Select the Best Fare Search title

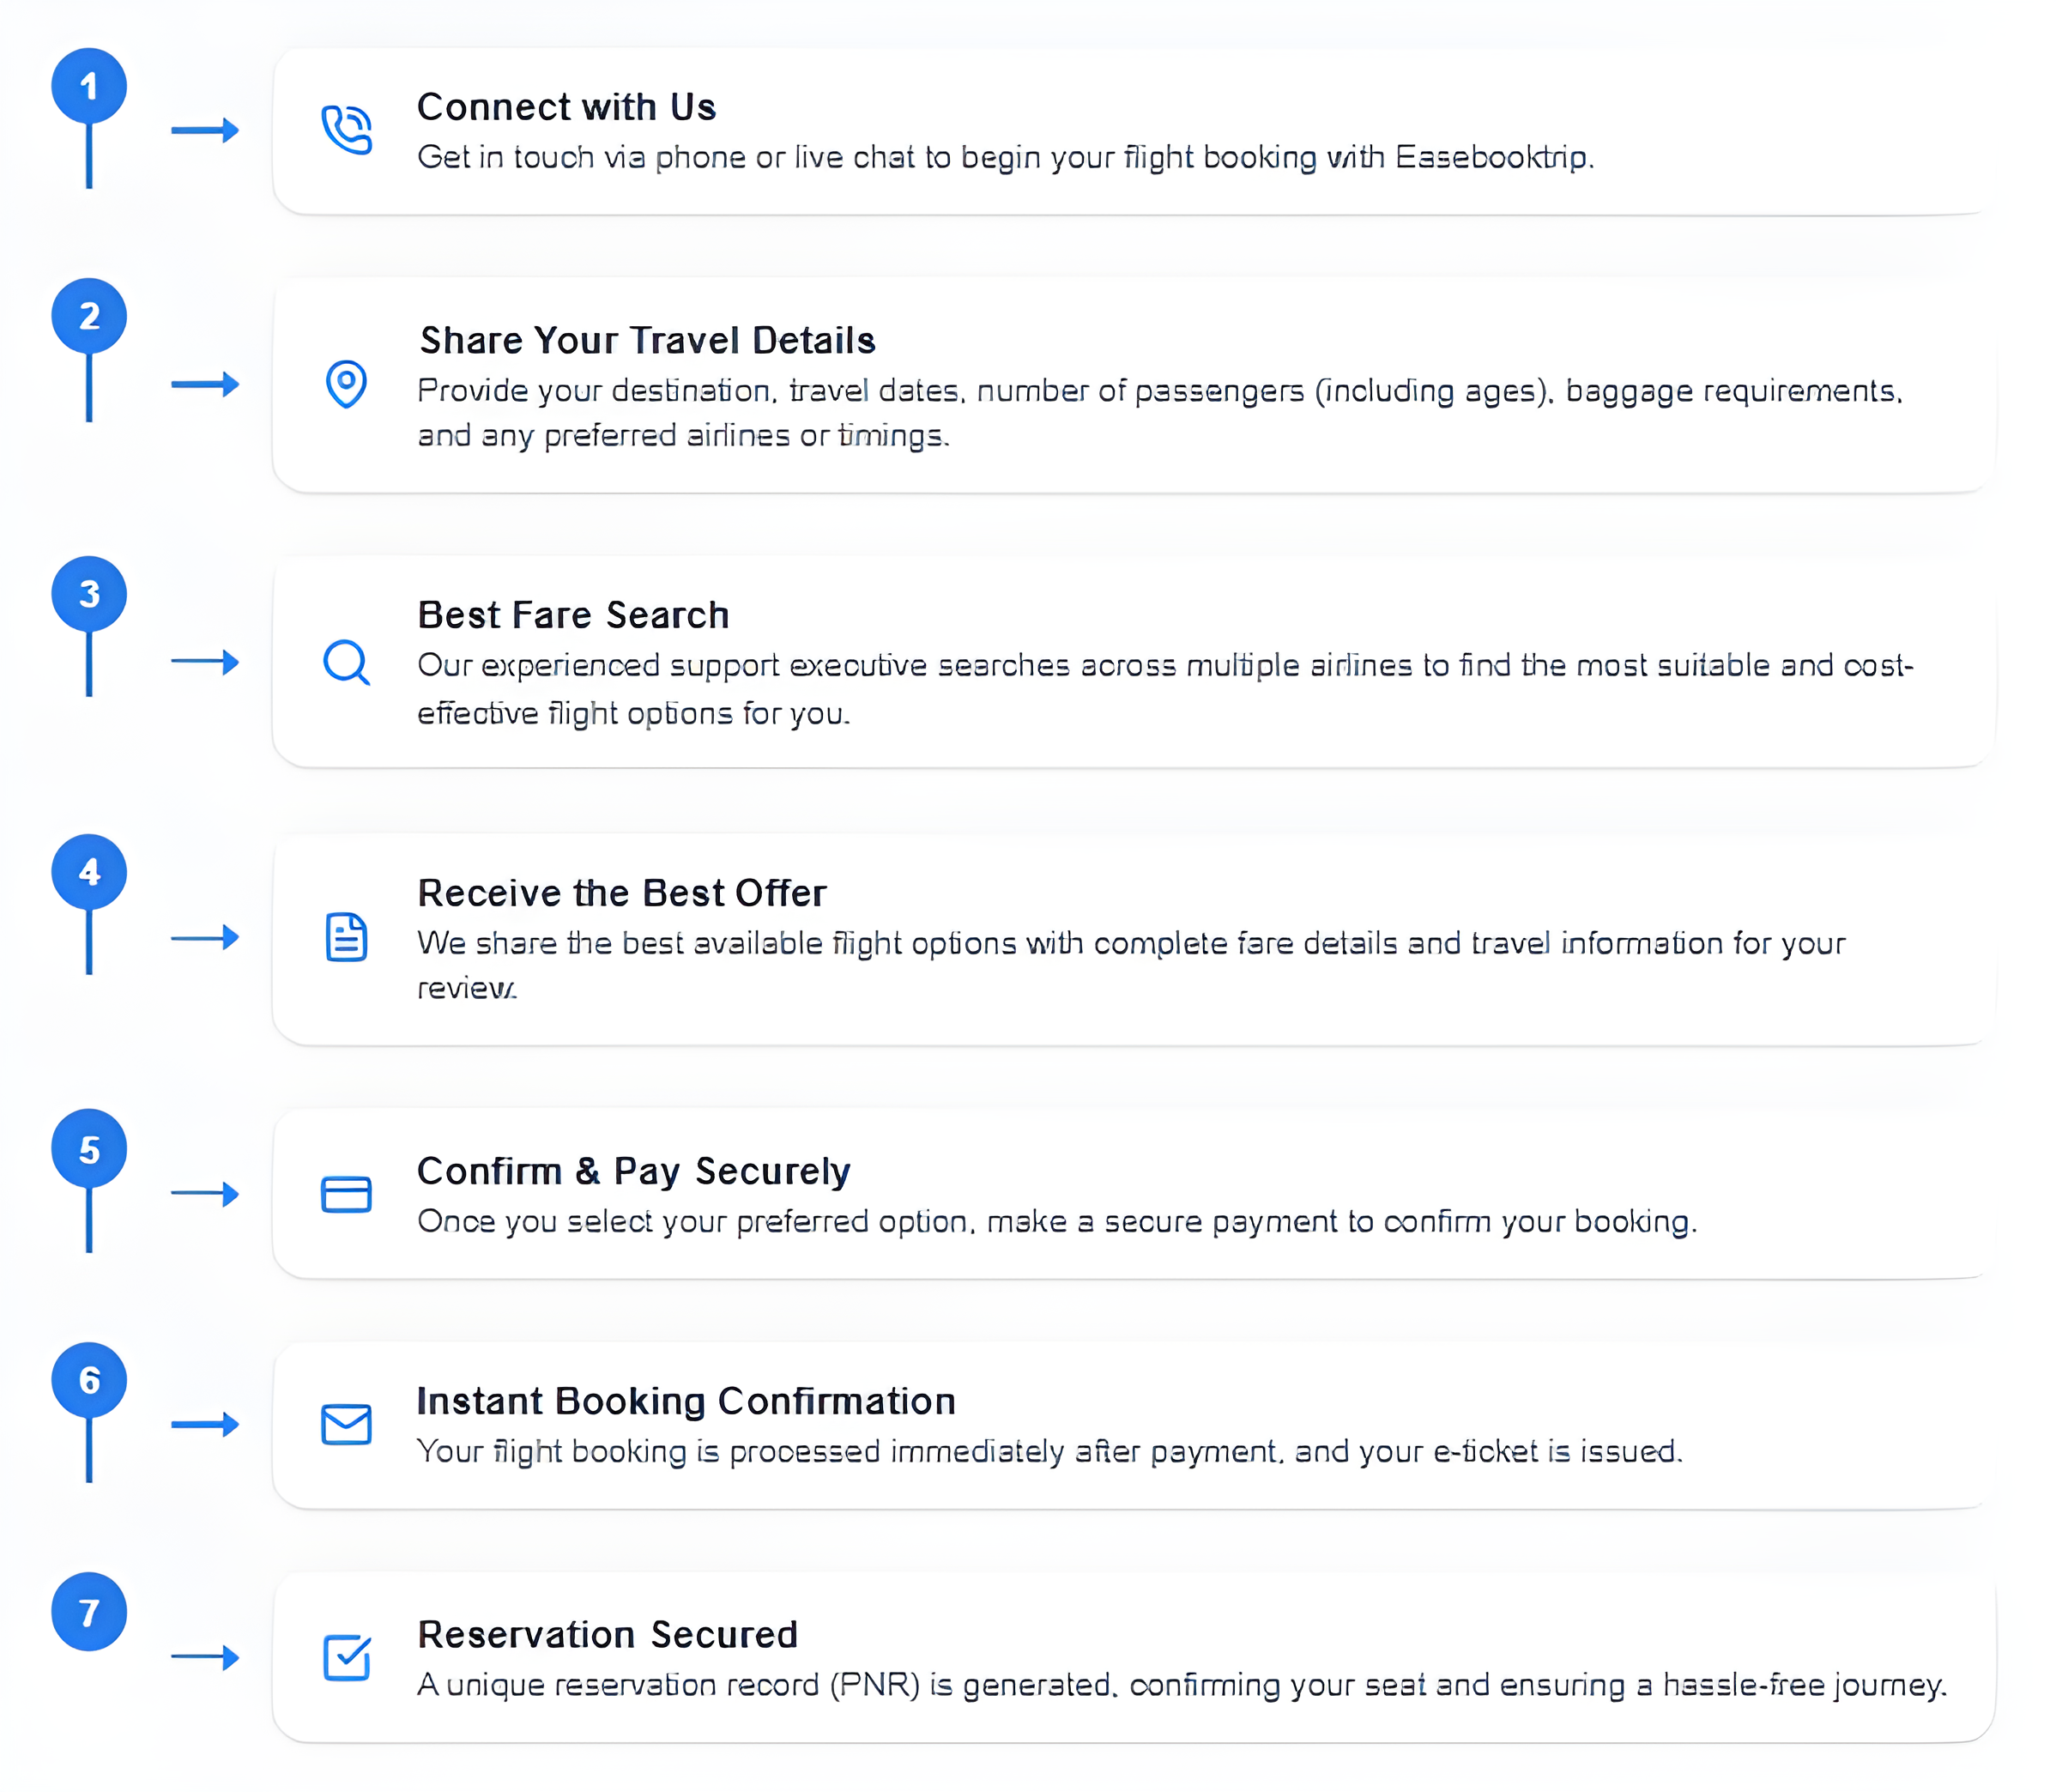(573, 615)
